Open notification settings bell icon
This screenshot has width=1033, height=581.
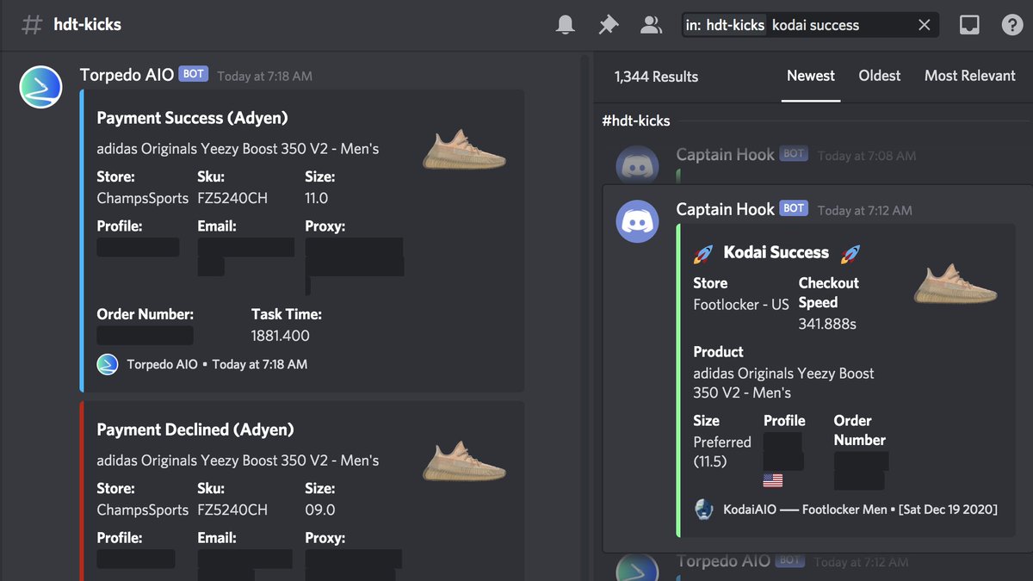pos(565,25)
